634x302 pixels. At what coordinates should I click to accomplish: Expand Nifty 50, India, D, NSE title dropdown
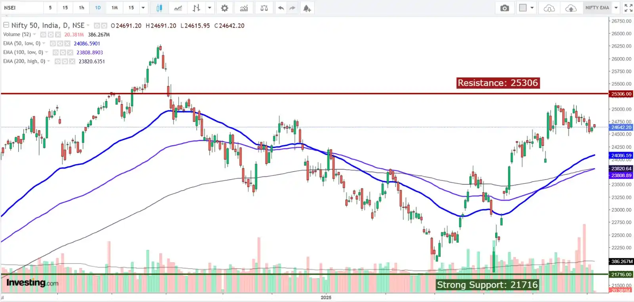coord(88,25)
